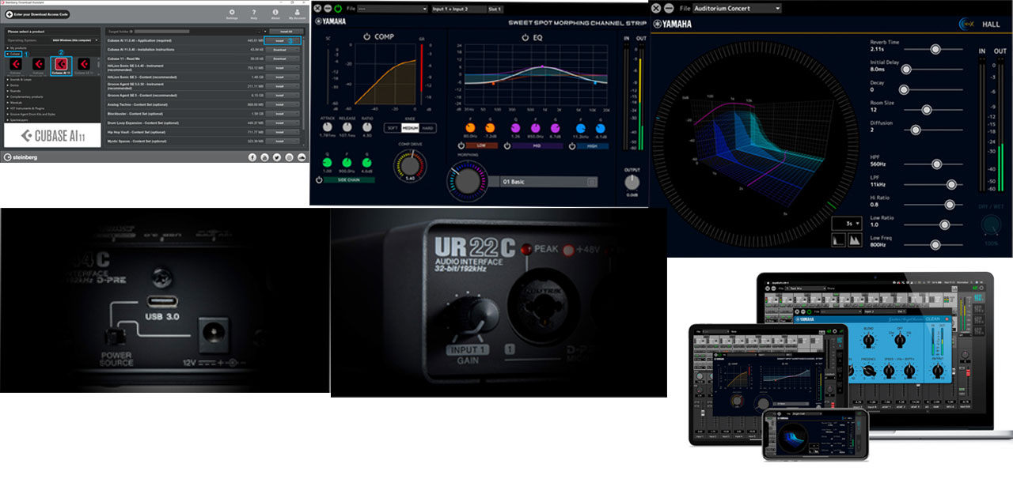Open Auditorium Concert preset dropdown

tap(737, 8)
